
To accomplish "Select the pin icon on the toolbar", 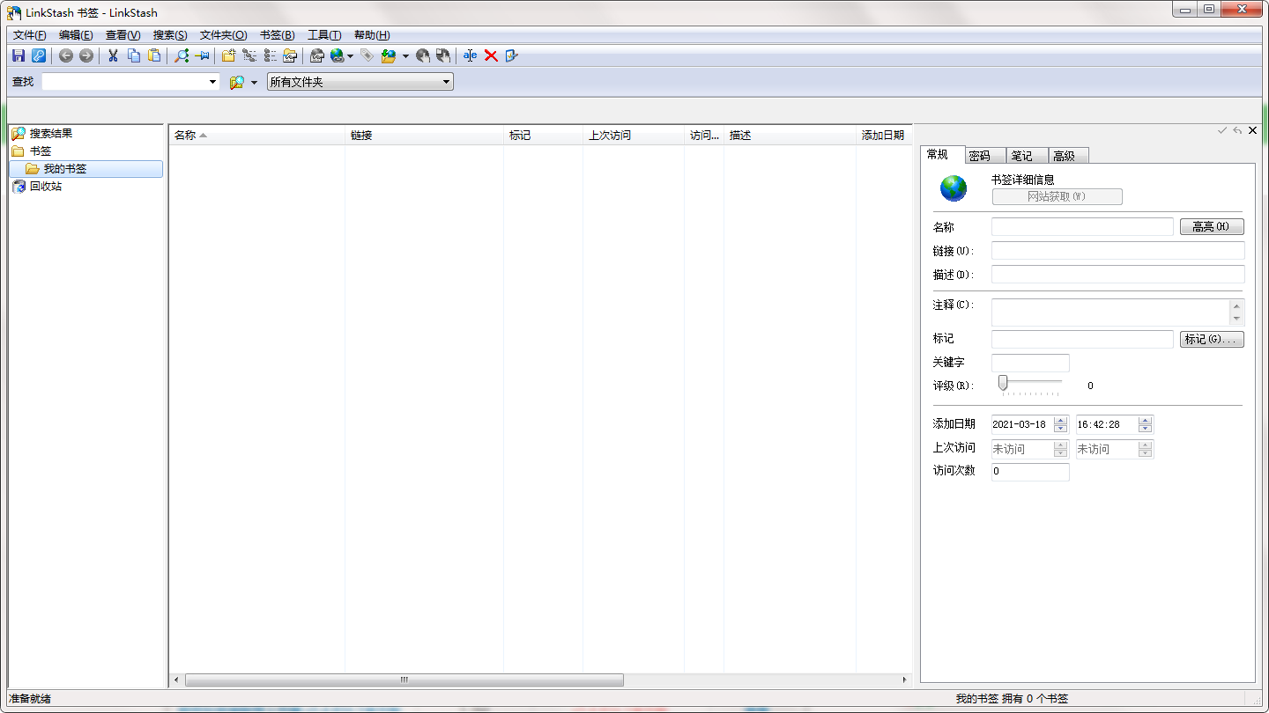I will [201, 55].
